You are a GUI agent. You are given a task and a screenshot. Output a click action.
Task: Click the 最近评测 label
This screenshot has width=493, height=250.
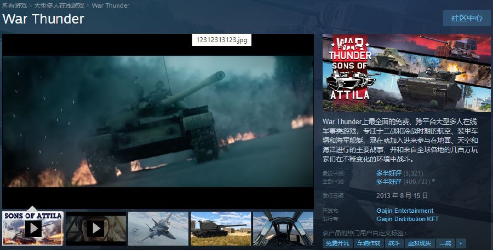[x=333, y=173]
